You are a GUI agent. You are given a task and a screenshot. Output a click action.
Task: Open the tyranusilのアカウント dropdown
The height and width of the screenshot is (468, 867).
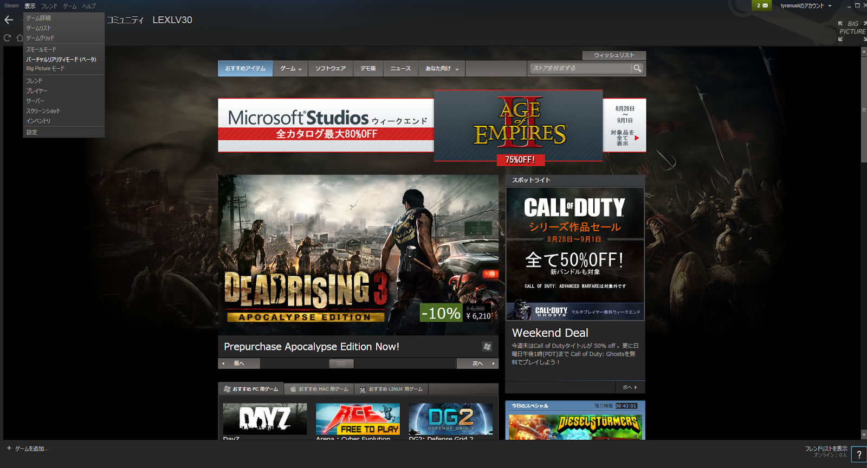click(806, 6)
